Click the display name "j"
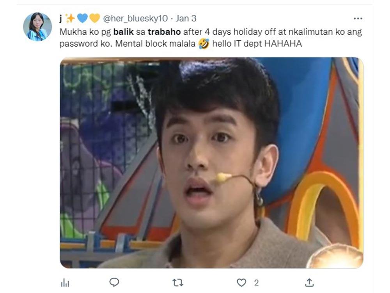390x293 pixels. point(61,19)
